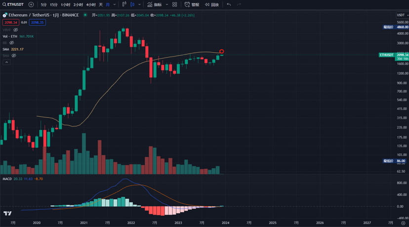Start bar replay with the rewind icon
The height and width of the screenshot is (227, 409).
[x=207, y=4]
